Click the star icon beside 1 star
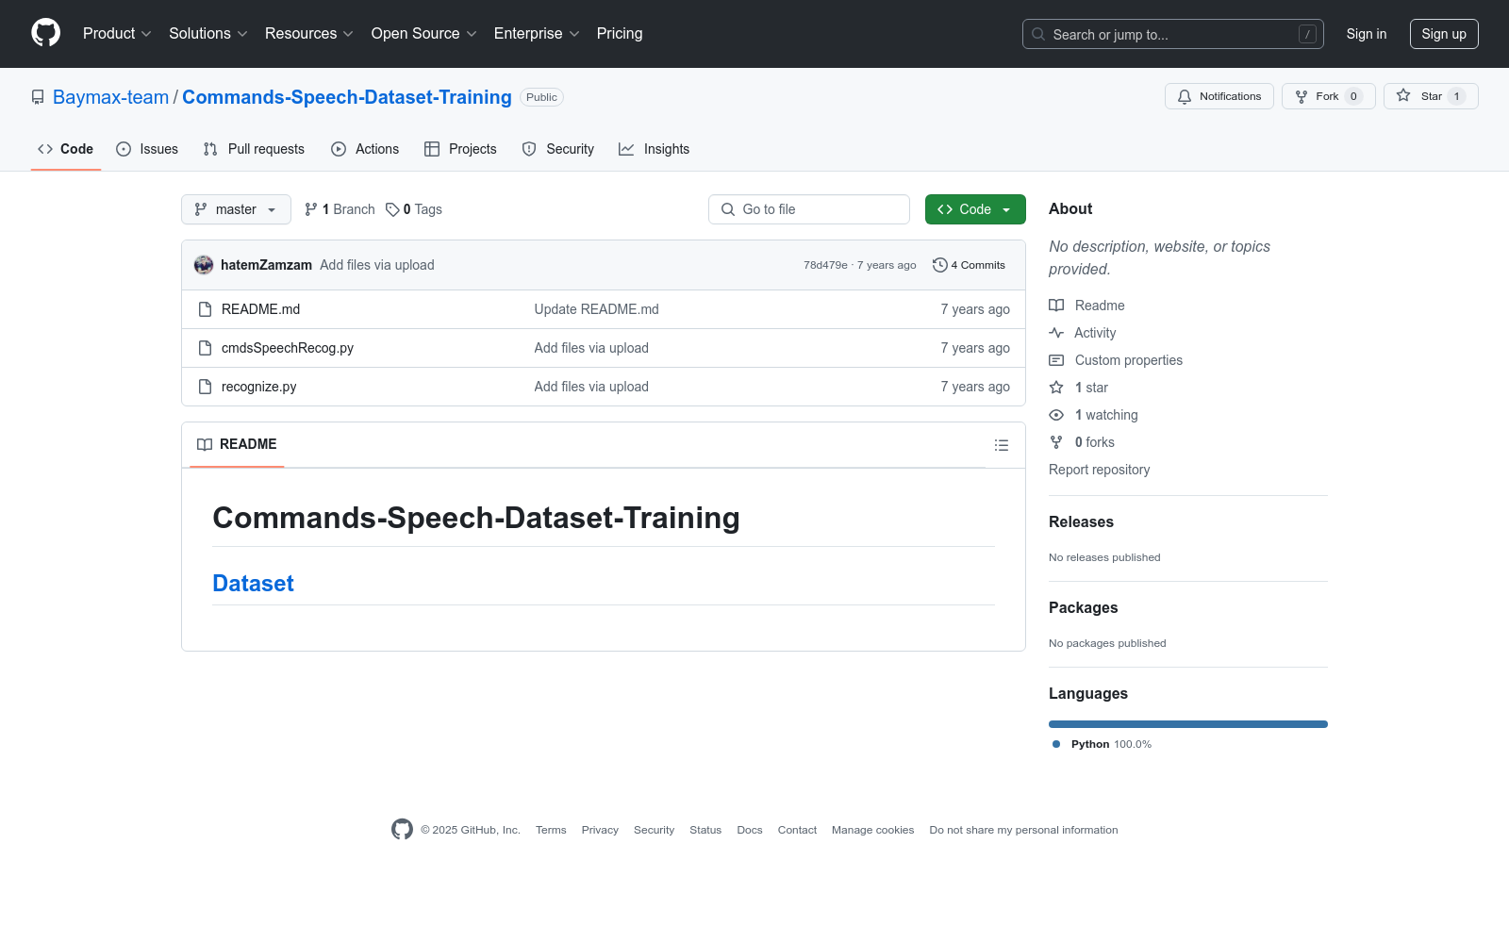Screen dimensions: 1509x943 [x=1056, y=388]
